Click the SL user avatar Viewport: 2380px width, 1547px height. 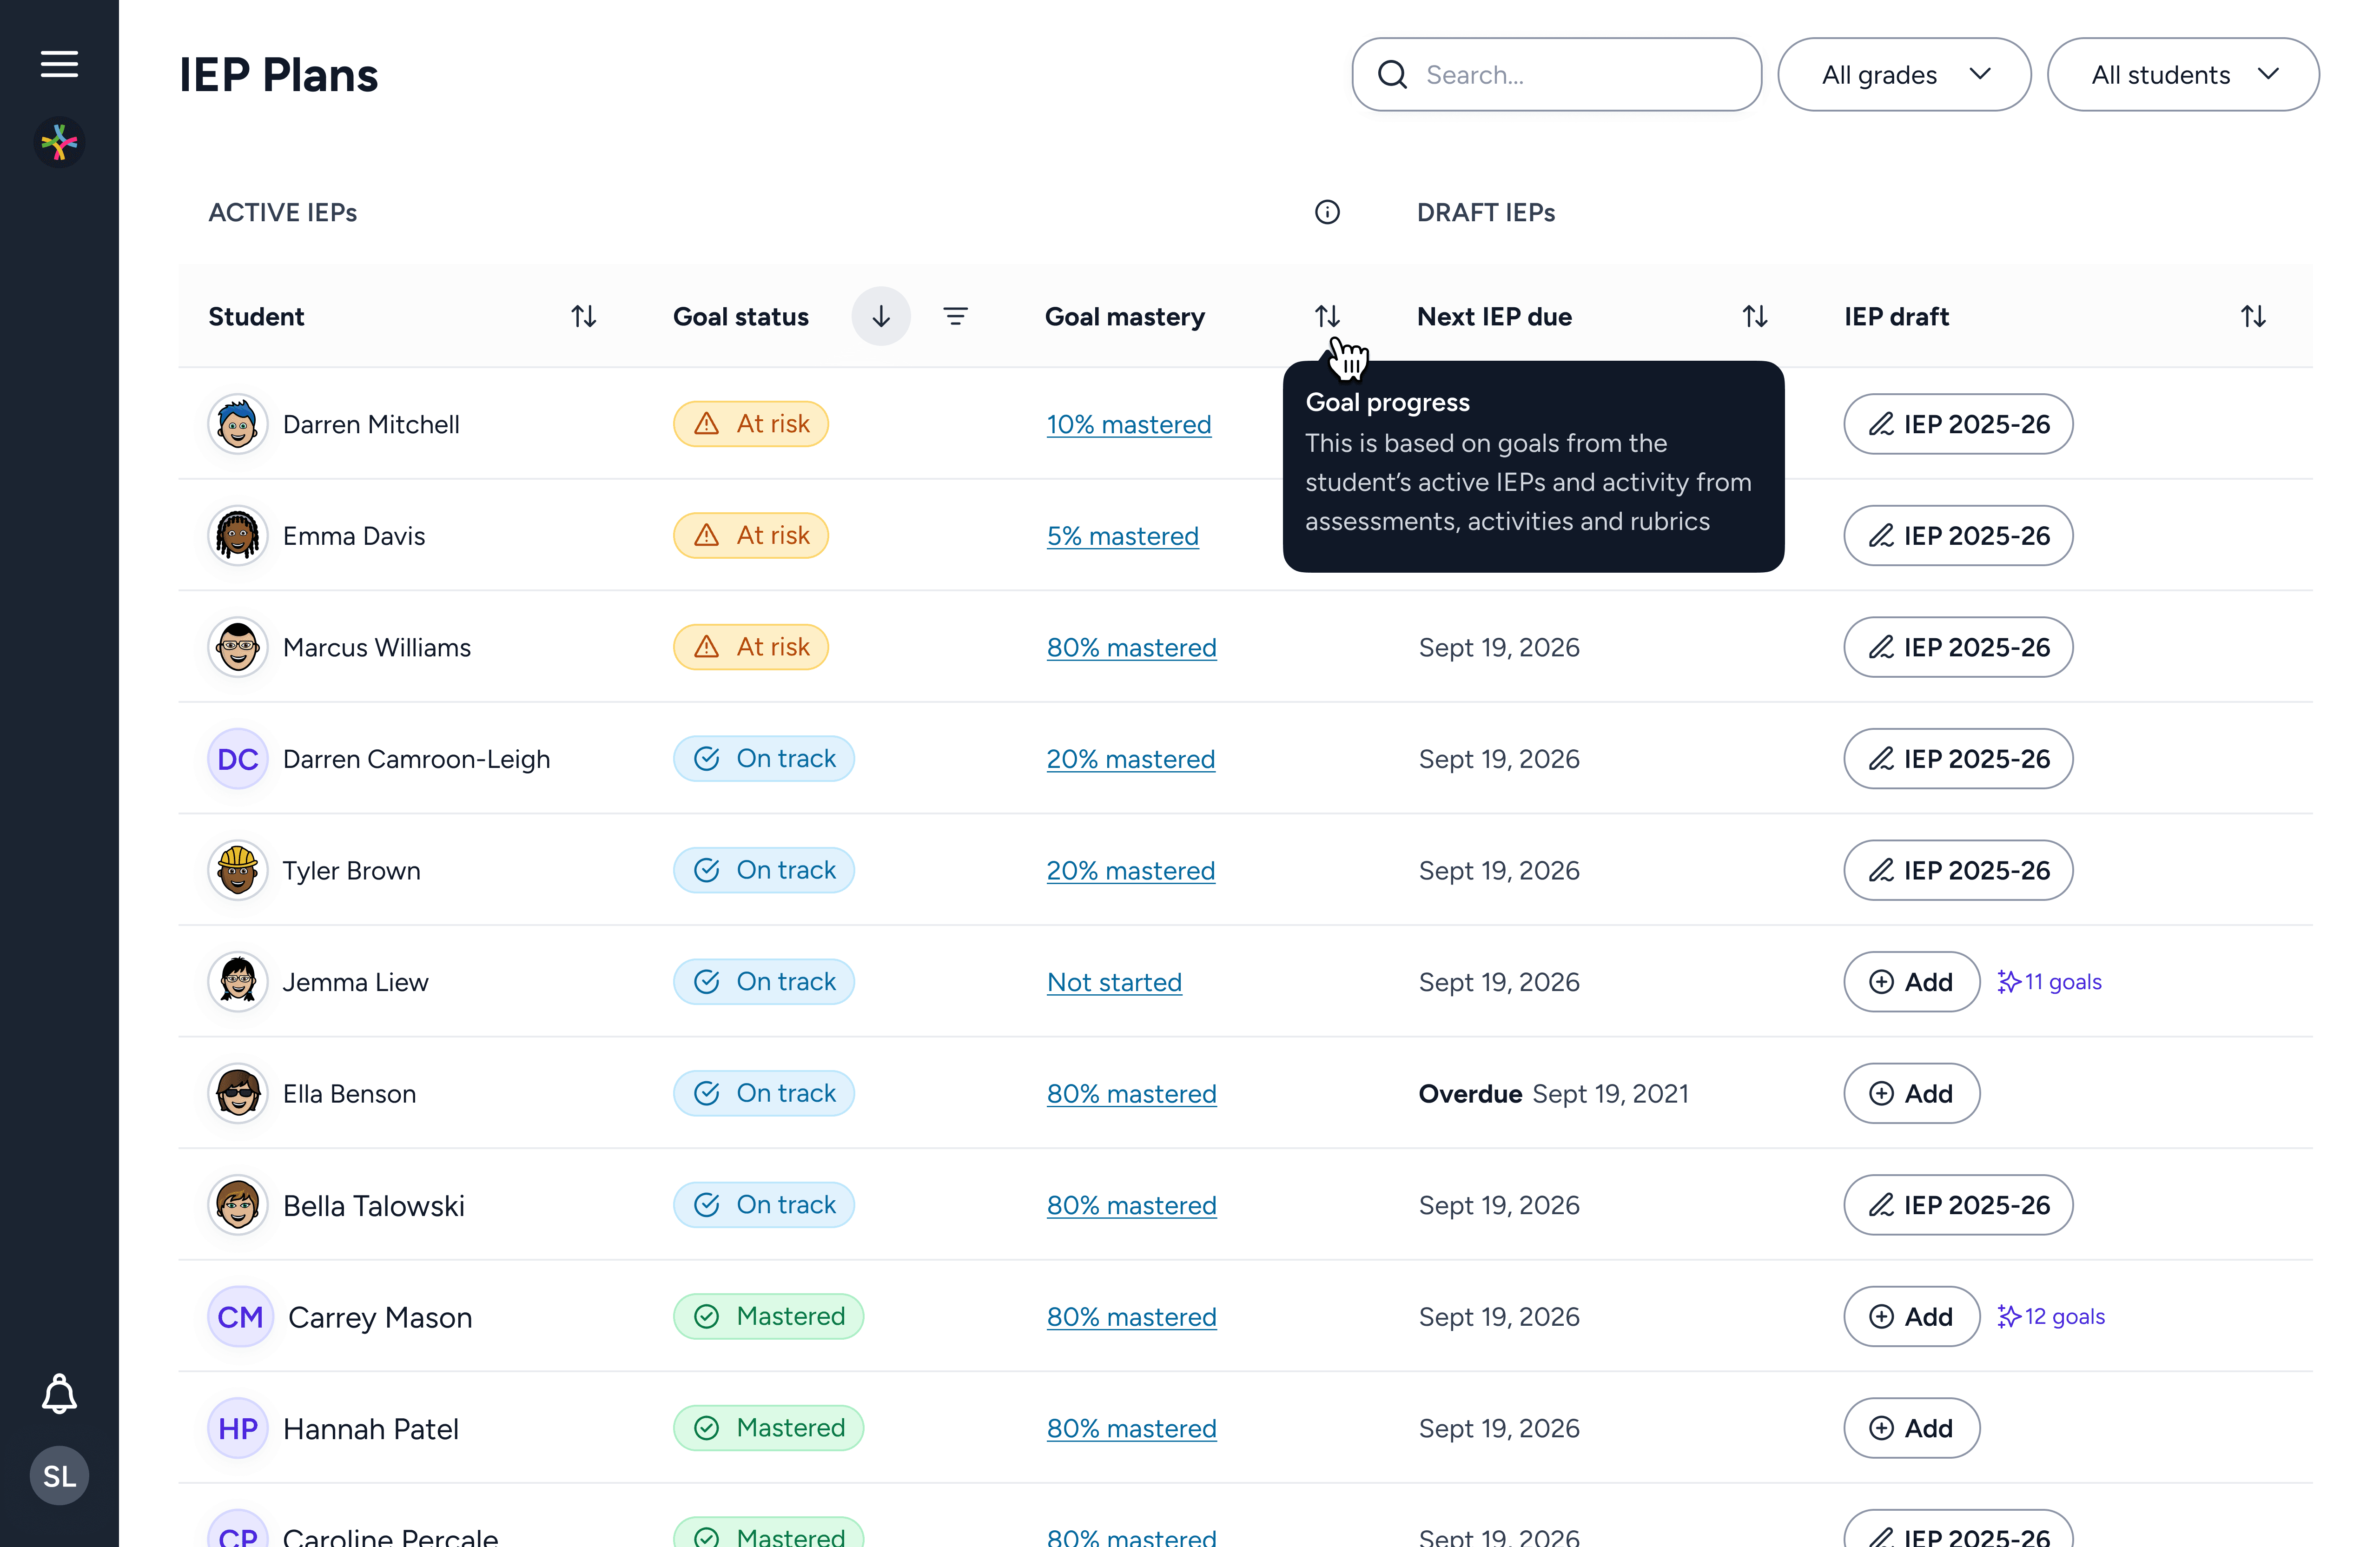59,1476
